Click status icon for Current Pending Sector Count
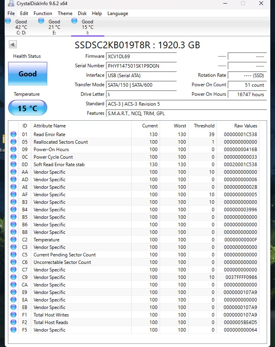The image size is (275, 347). tap(13, 254)
